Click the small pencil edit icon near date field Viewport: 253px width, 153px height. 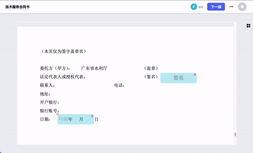click(58, 114)
